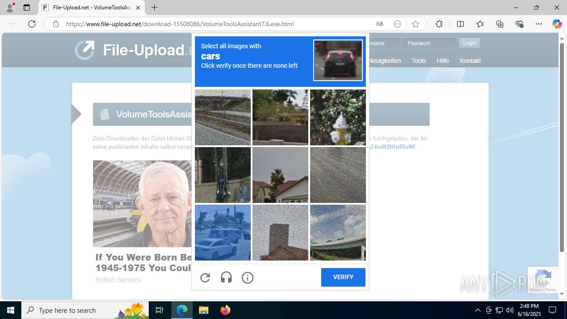
Task: Click the British Seniors ad link
Action: coord(118,280)
